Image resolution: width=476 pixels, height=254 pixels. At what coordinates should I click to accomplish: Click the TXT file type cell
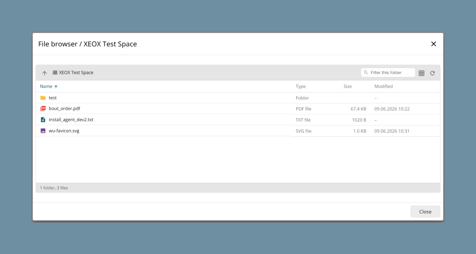[x=303, y=120]
